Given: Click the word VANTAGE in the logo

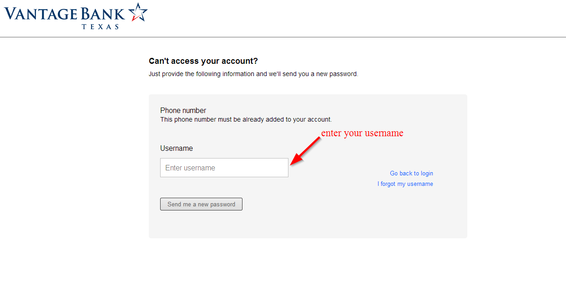Looking at the screenshot, I should coord(41,14).
